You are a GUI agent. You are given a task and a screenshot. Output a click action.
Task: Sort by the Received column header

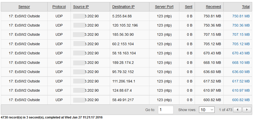tap(213, 7)
